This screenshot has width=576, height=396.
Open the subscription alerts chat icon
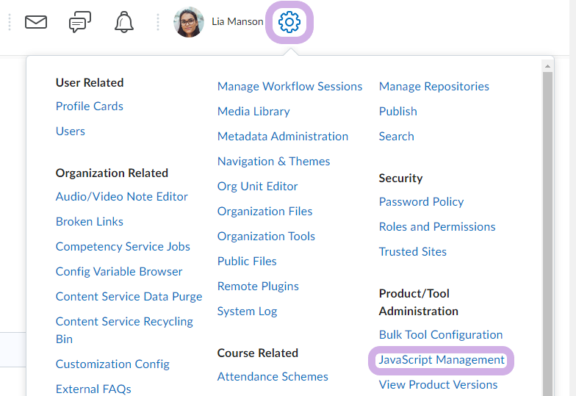point(79,22)
